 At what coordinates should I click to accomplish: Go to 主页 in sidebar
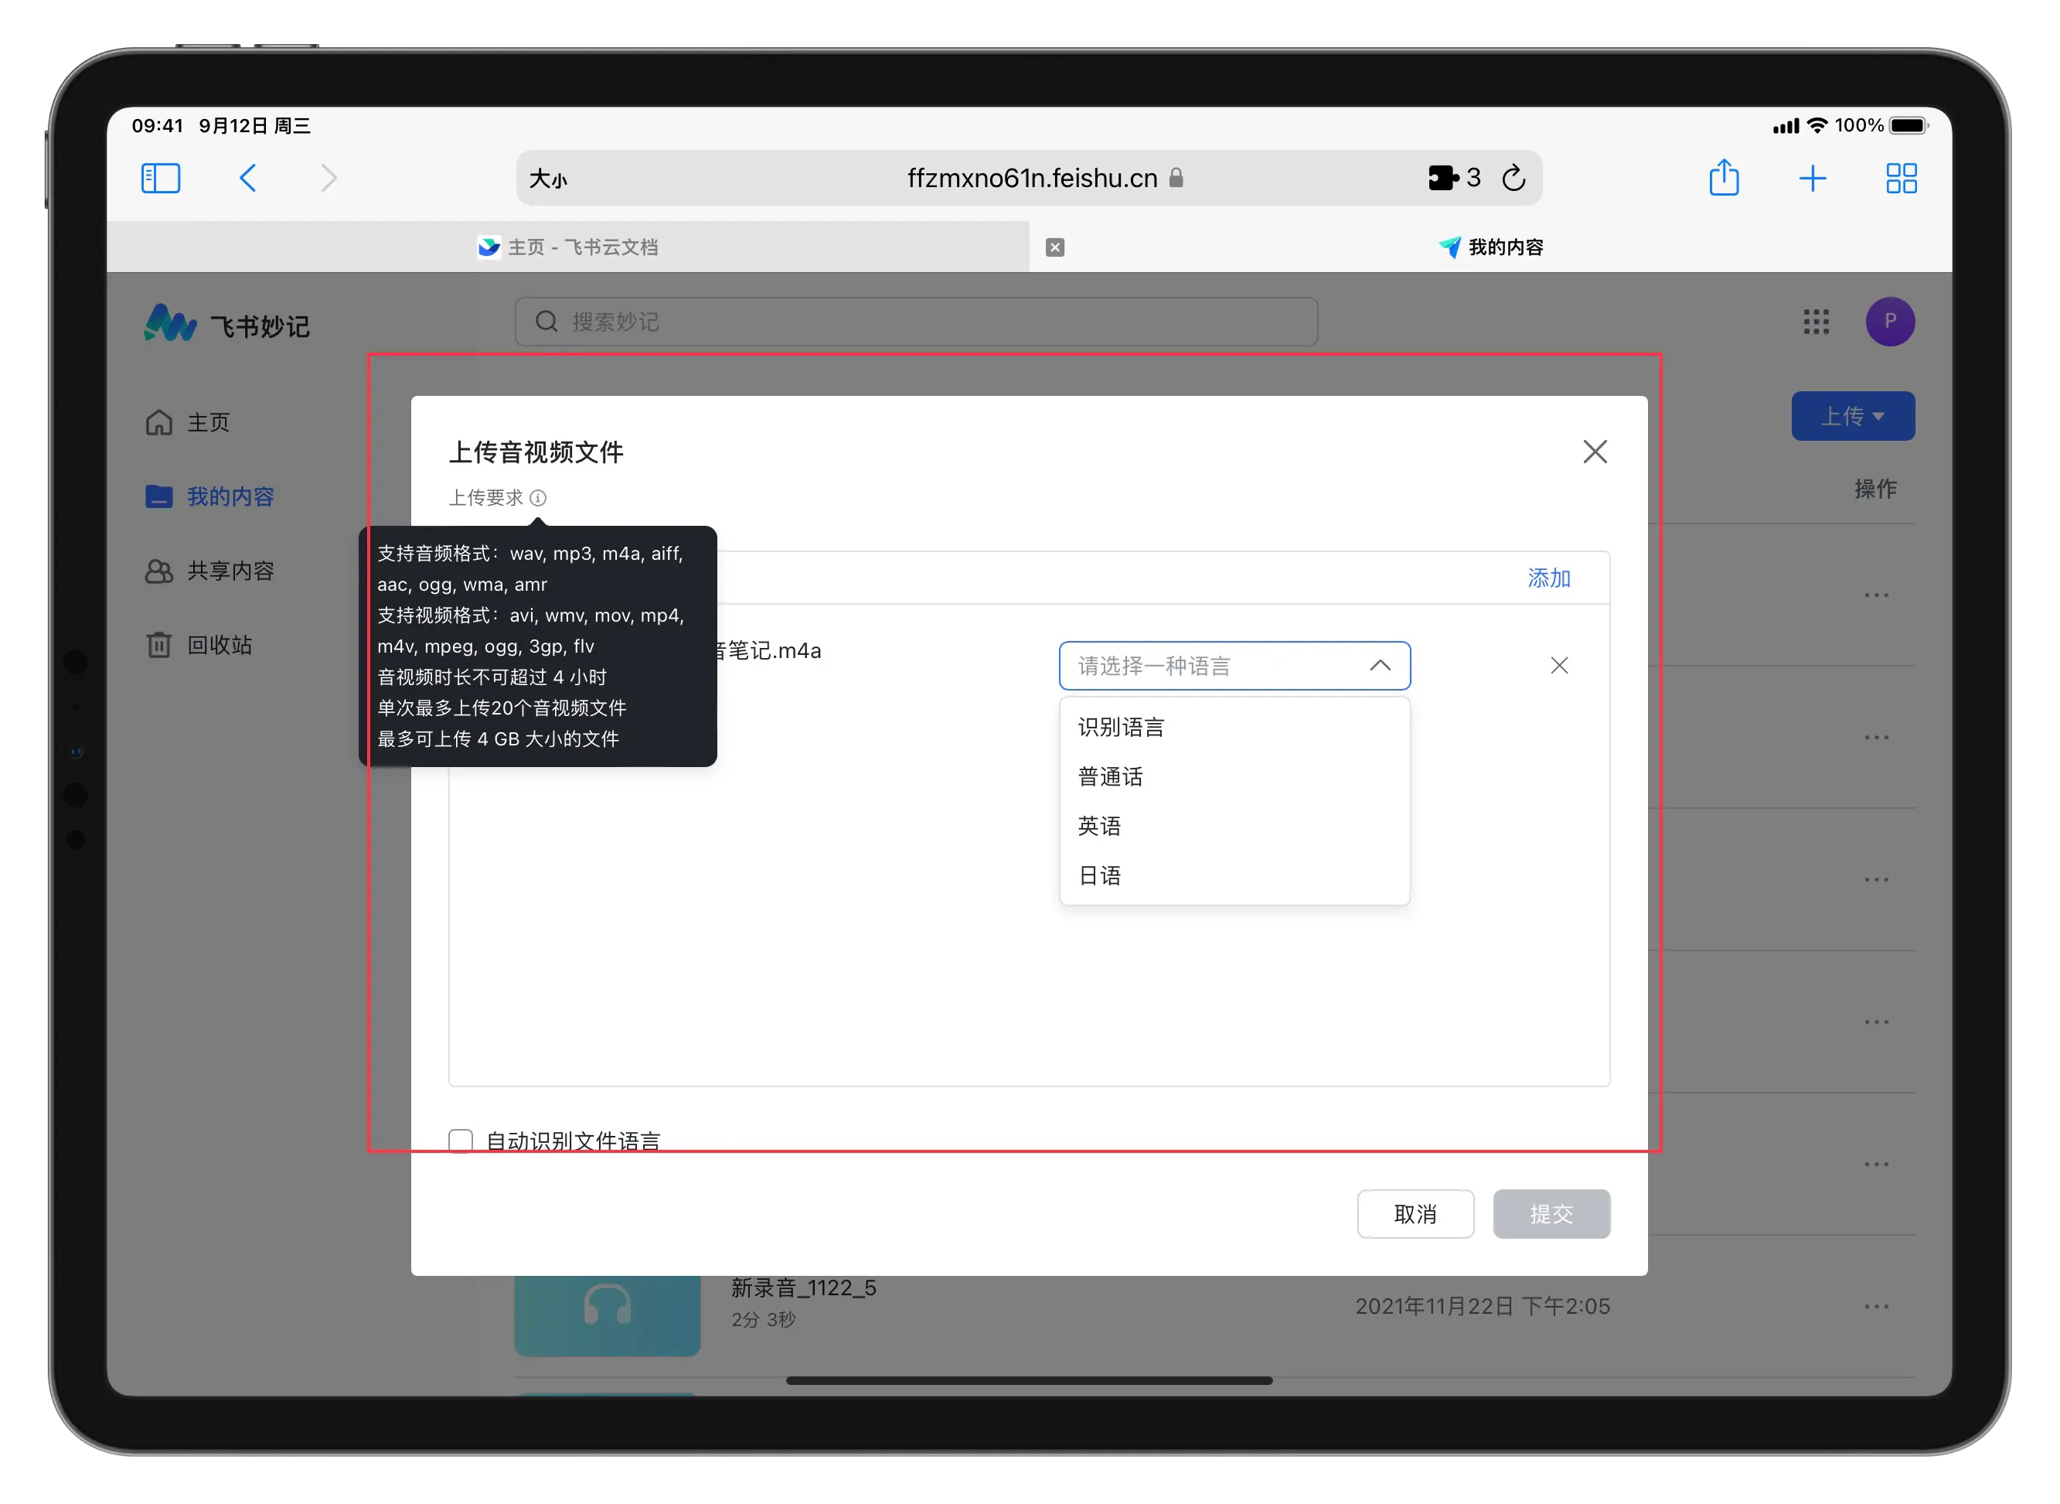[187, 422]
